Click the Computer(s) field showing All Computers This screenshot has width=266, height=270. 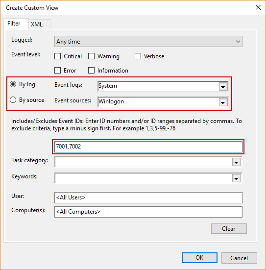[x=148, y=212]
